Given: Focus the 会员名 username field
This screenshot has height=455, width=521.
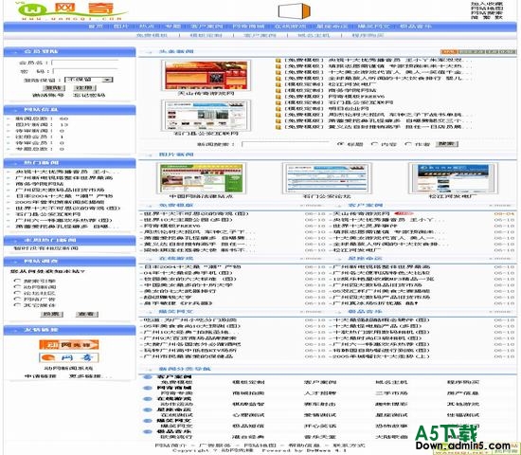Looking at the screenshot, I should click(x=84, y=63).
